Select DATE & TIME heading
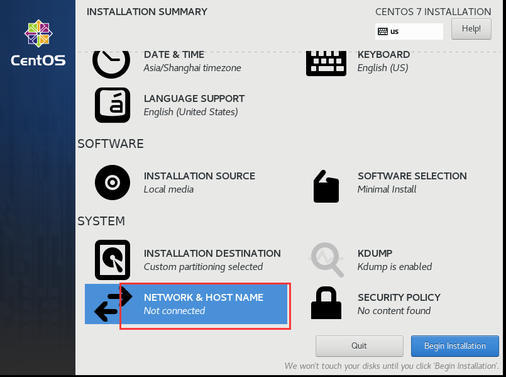 [174, 55]
